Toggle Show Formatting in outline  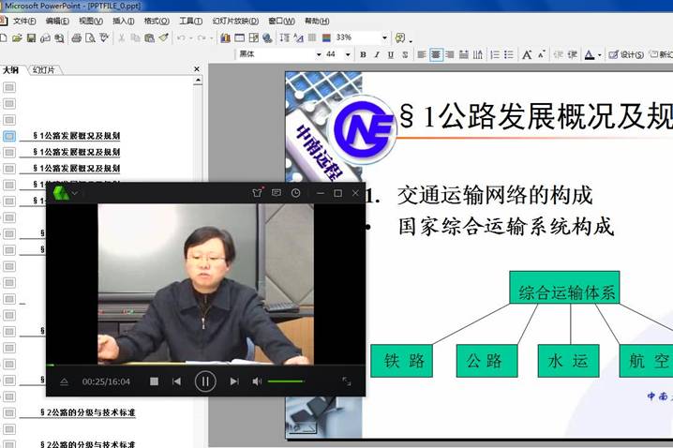click(x=299, y=38)
